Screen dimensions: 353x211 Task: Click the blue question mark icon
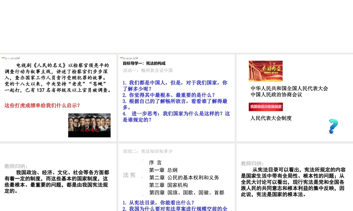(333, 126)
